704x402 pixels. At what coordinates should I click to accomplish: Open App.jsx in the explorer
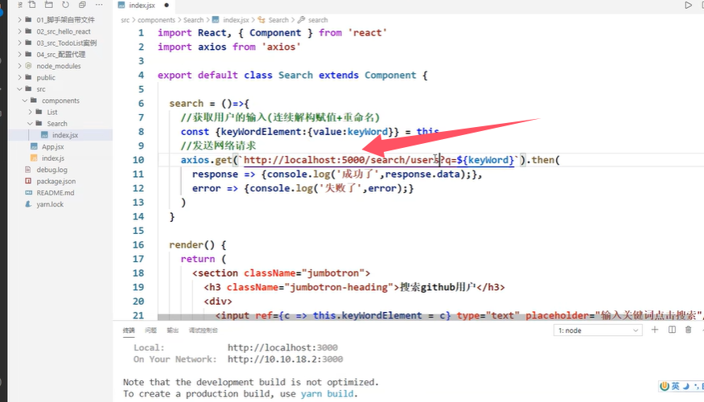53,146
